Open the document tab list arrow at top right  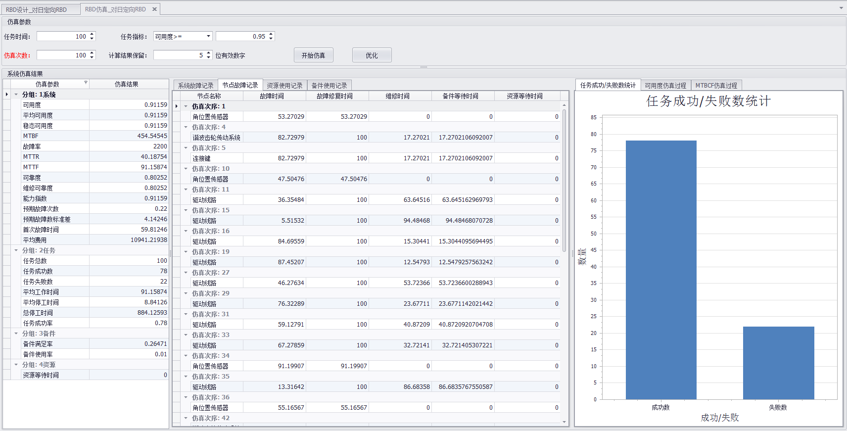coord(841,8)
